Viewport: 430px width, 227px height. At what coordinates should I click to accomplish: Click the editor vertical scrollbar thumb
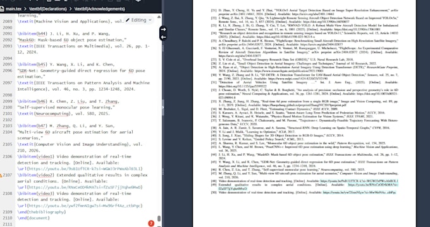point(159,218)
